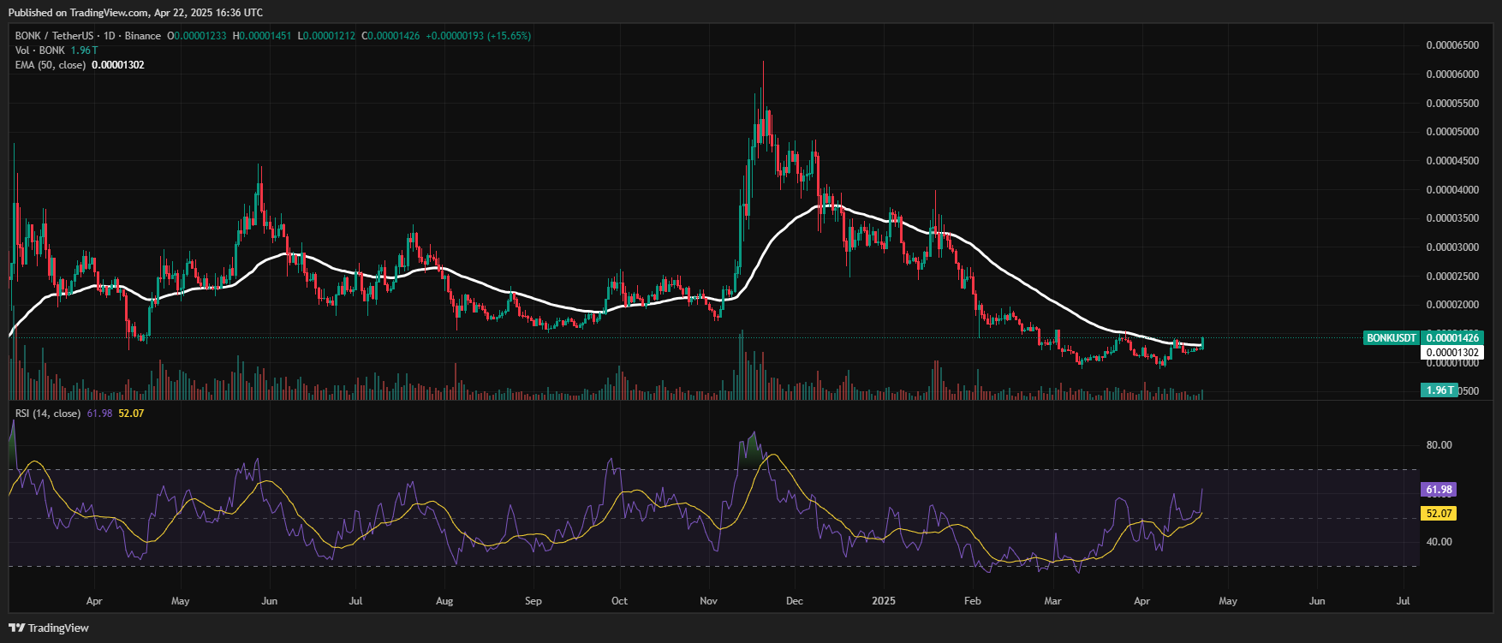Click the green BONKUSDT price line label

click(x=1391, y=338)
